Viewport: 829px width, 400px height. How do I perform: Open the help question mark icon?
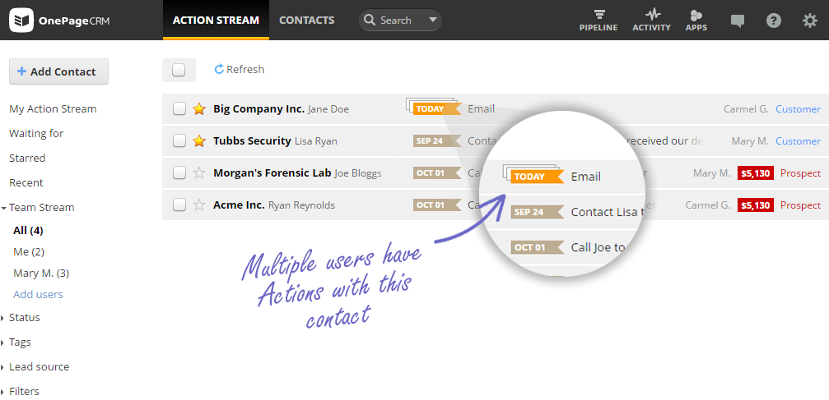tap(774, 21)
